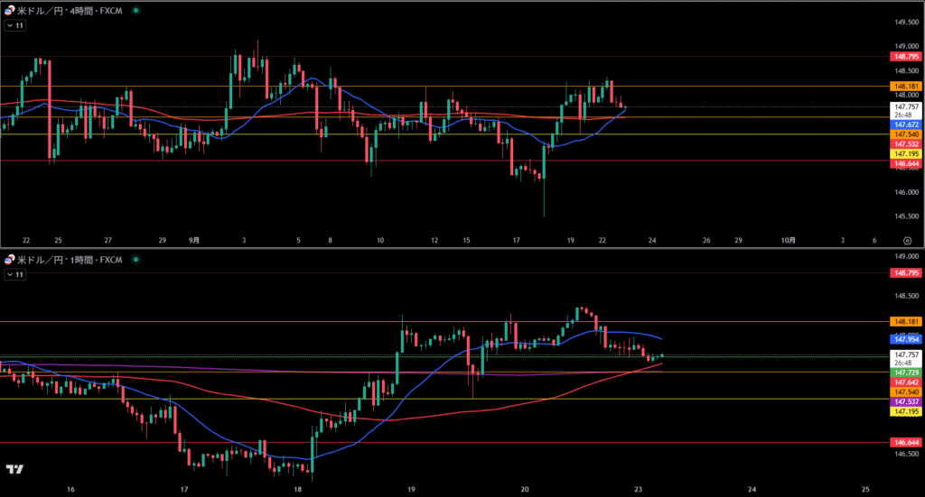Expand the 11 indicators legend on 1-hour chart
Image resolution: width=925 pixels, height=497 pixels.
(x=14, y=273)
